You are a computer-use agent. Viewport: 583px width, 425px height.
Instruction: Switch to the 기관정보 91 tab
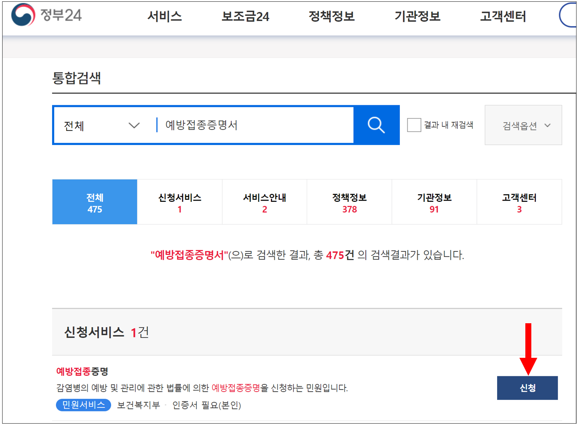click(x=434, y=202)
